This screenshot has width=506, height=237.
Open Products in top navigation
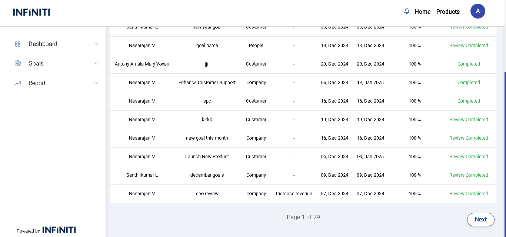[x=448, y=12]
